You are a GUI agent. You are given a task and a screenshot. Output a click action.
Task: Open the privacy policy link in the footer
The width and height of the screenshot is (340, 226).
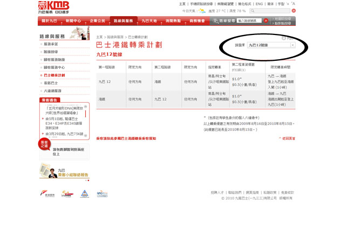tap(270, 192)
